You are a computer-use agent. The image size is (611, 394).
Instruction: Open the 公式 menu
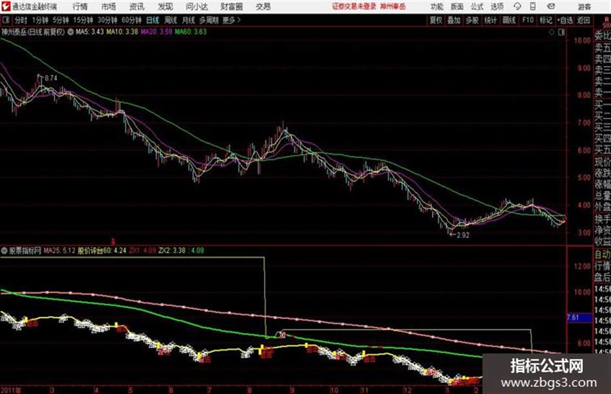pyautogui.click(x=477, y=6)
